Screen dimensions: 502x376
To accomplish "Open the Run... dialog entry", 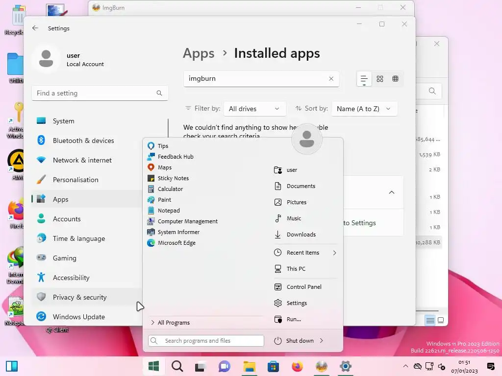I will coord(287,319).
